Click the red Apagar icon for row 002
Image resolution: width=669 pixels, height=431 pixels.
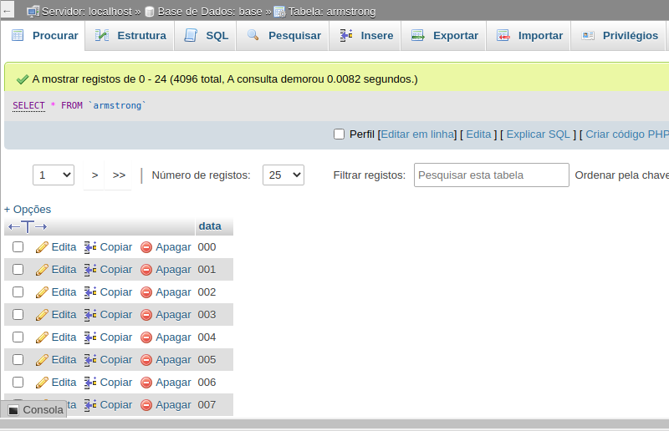146,292
